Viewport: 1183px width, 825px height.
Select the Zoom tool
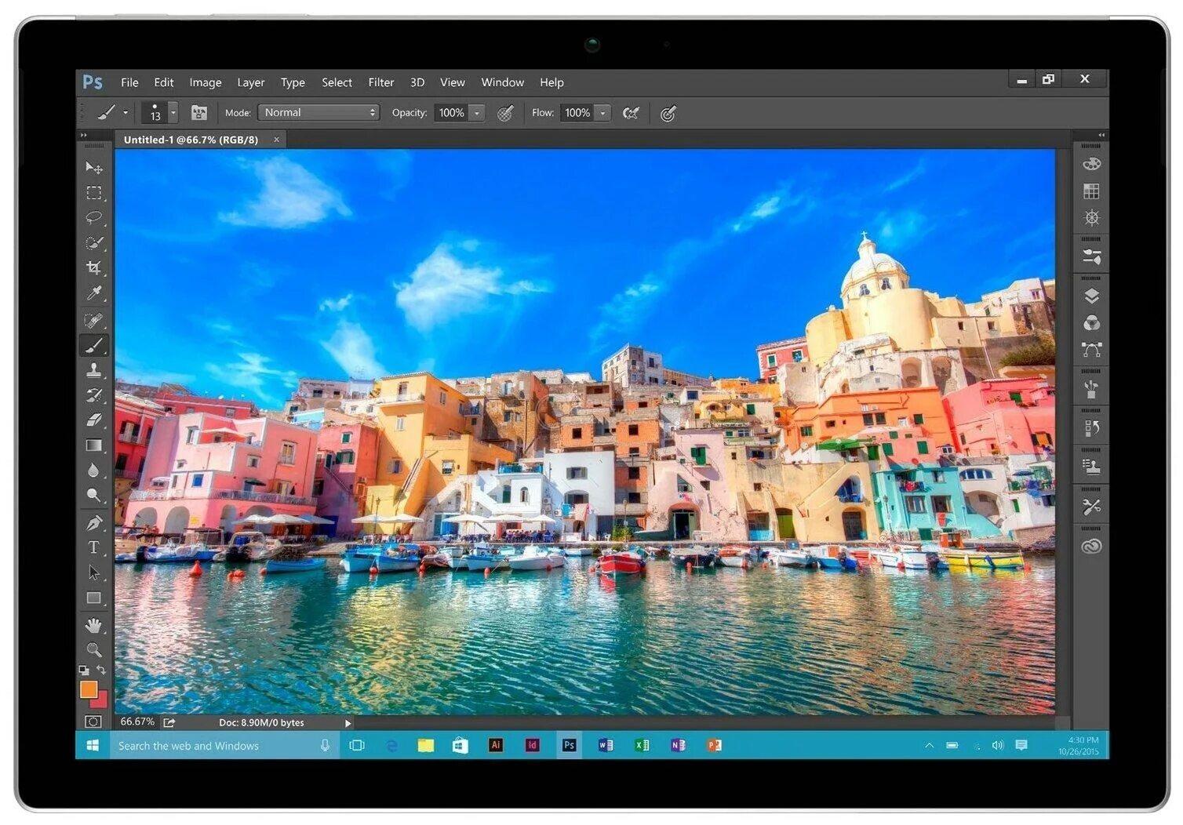[x=94, y=650]
